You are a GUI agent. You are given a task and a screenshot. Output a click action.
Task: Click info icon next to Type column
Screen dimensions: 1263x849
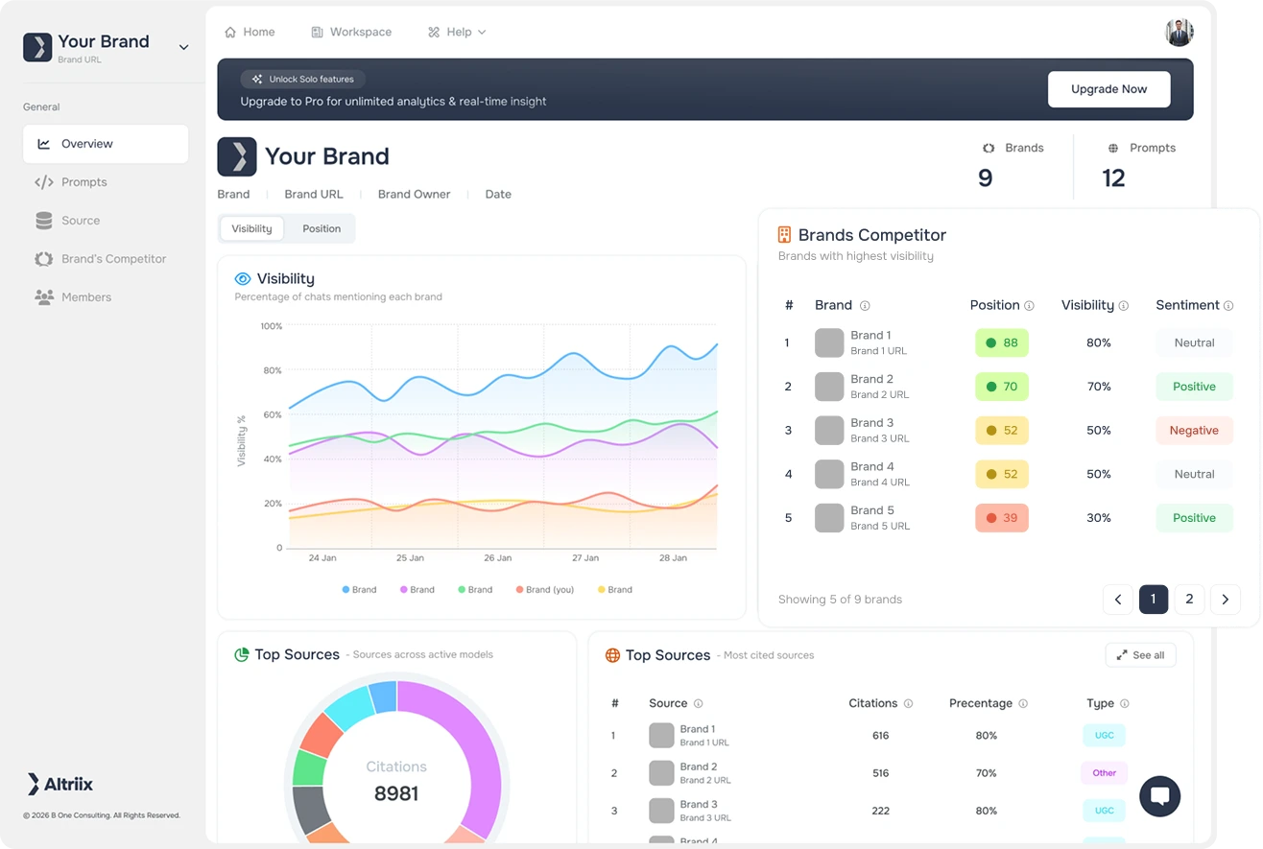click(1124, 704)
